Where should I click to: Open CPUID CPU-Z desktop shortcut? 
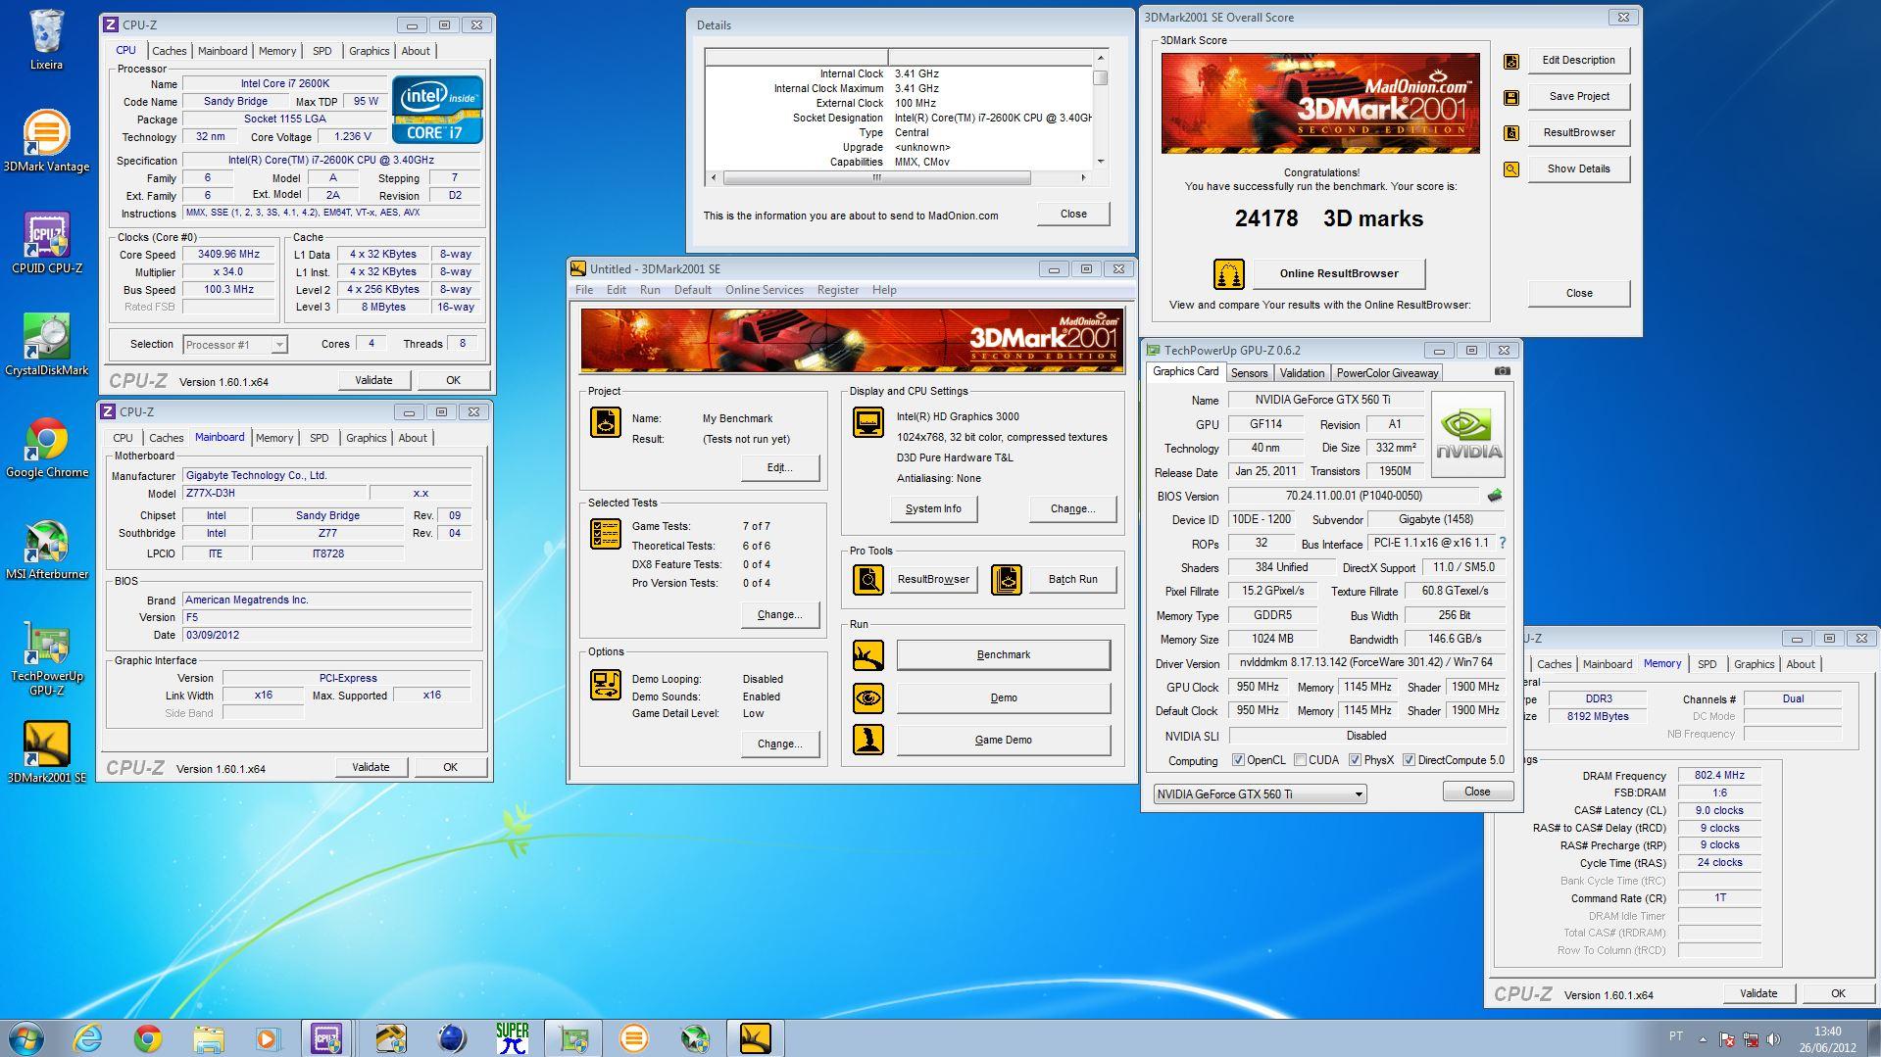[46, 242]
